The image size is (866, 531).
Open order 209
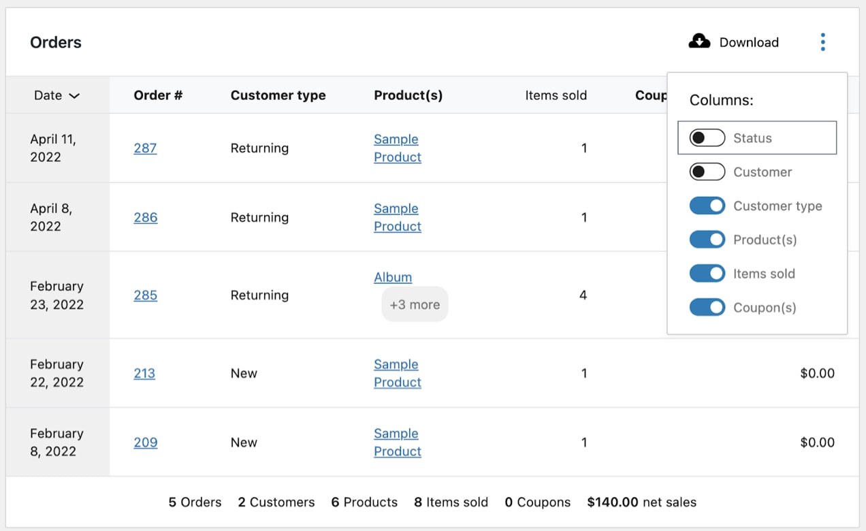tap(144, 442)
